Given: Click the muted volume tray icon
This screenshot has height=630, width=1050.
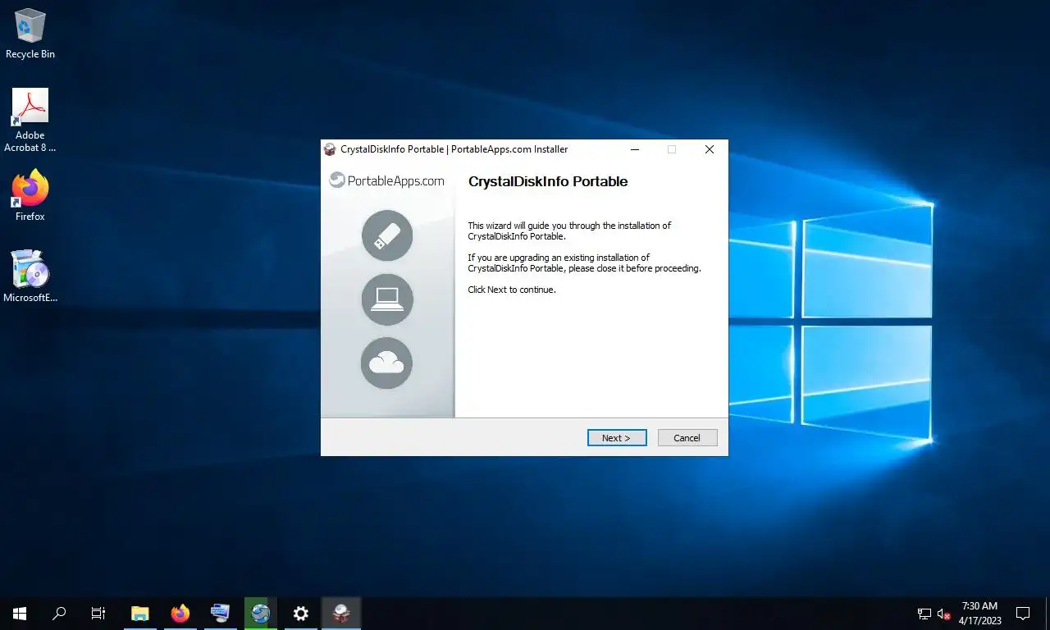Looking at the screenshot, I should pos(943,614).
